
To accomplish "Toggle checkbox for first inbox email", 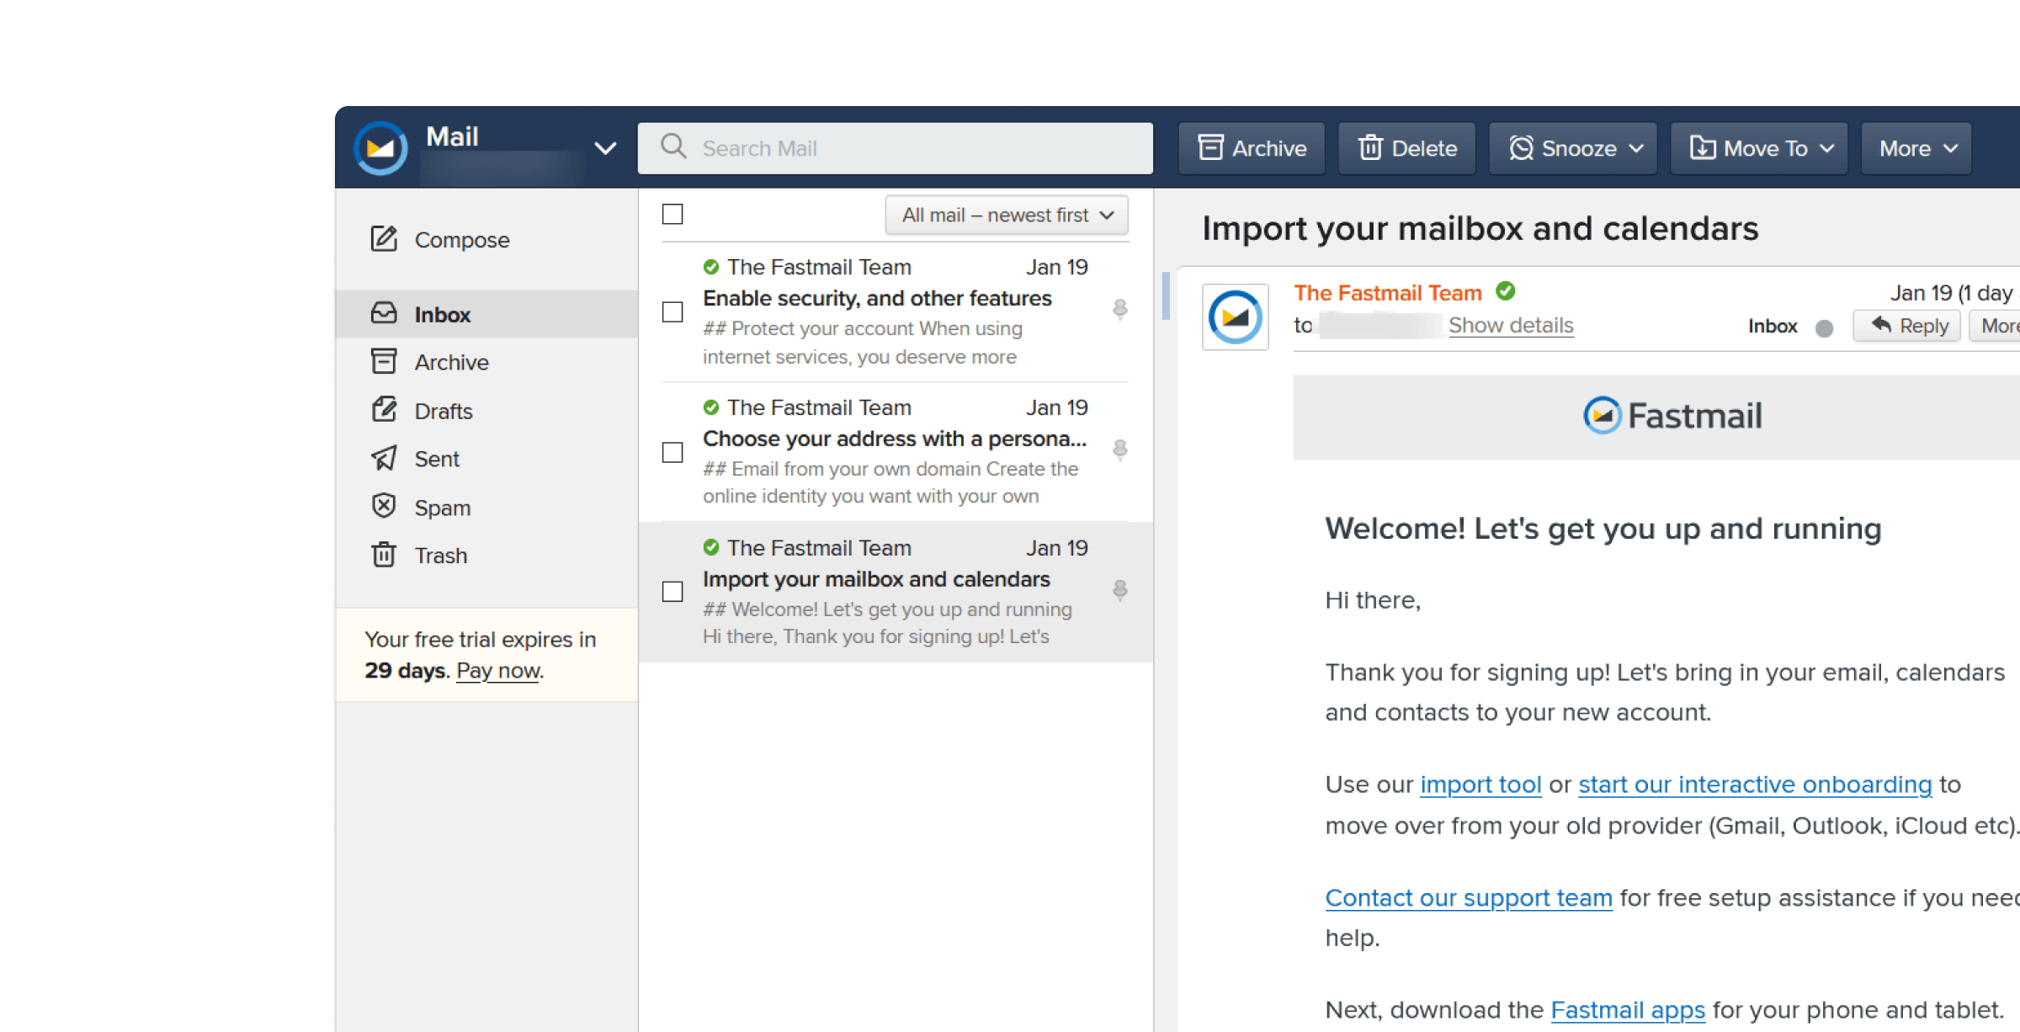I will [671, 312].
